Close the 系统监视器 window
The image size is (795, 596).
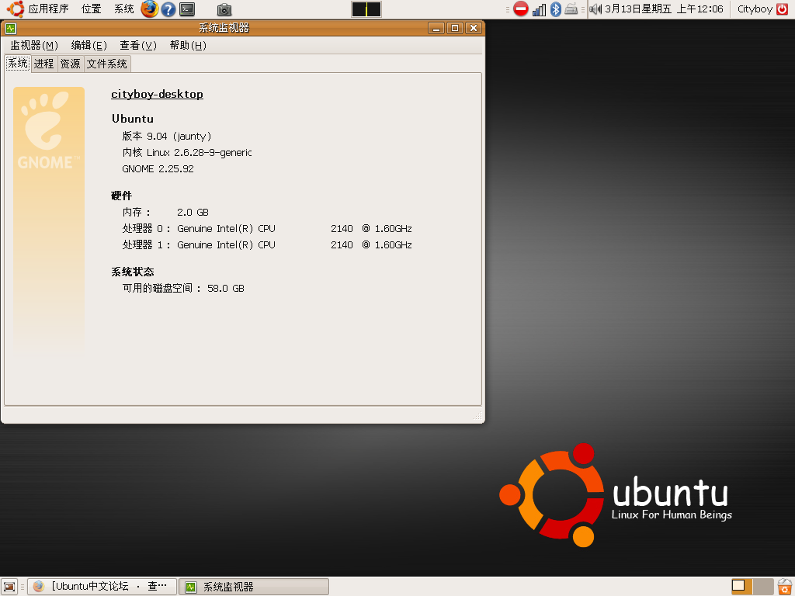[474, 29]
